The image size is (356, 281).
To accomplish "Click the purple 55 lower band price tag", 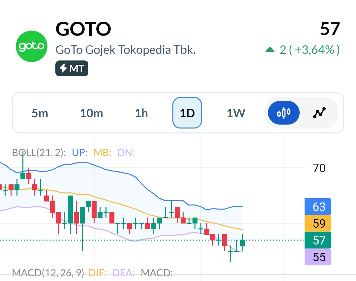I will coord(318,257).
